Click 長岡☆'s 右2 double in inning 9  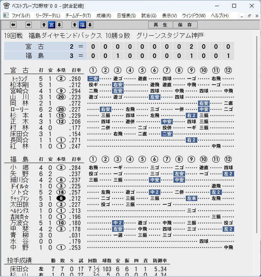192,140
